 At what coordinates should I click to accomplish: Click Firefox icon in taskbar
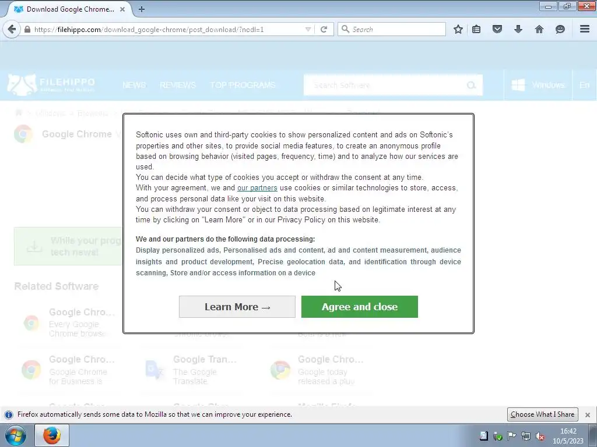click(52, 435)
